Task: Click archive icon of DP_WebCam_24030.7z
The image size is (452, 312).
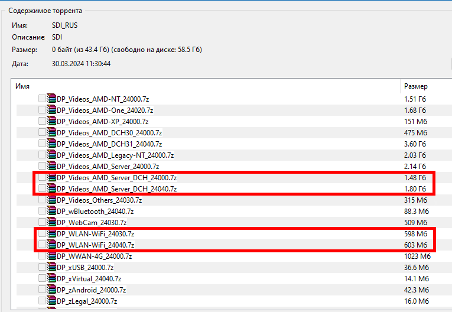Action: (51, 222)
